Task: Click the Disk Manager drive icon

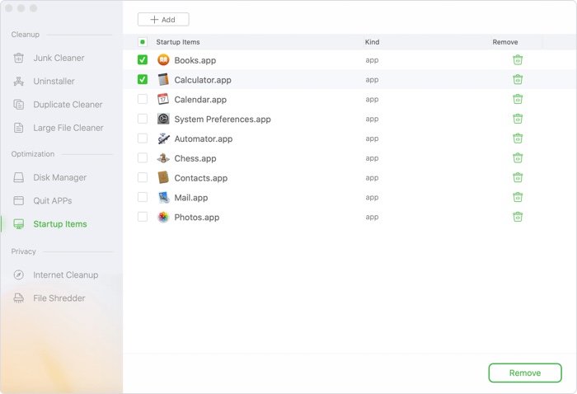Action: coord(18,177)
